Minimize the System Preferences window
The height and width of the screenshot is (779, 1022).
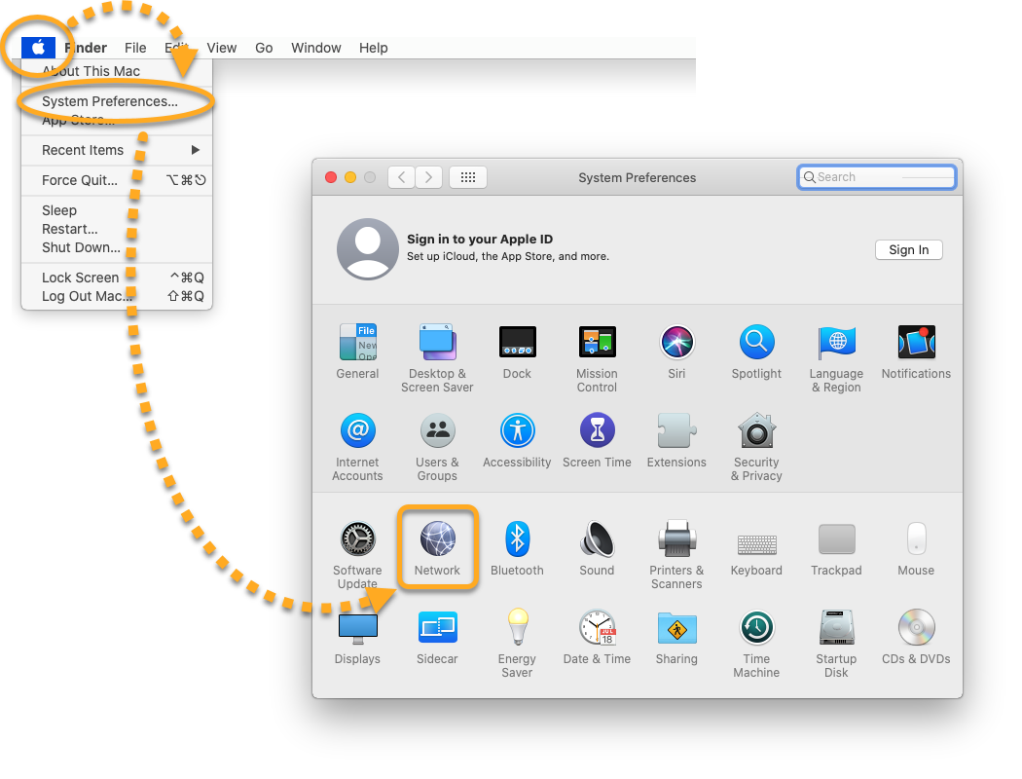(350, 177)
